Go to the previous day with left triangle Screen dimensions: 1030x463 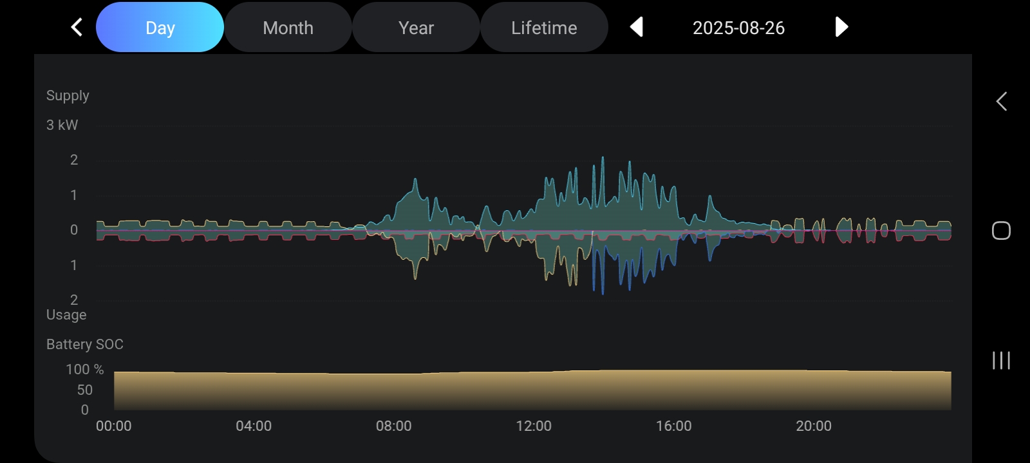pos(636,27)
